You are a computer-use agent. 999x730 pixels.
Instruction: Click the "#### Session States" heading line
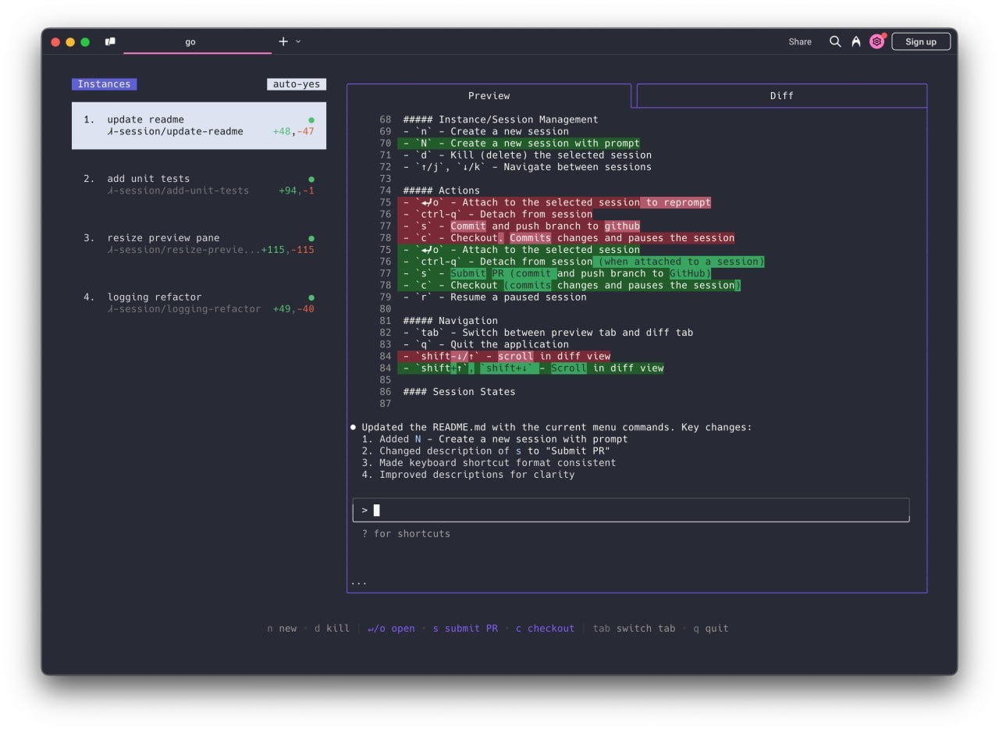[460, 392]
